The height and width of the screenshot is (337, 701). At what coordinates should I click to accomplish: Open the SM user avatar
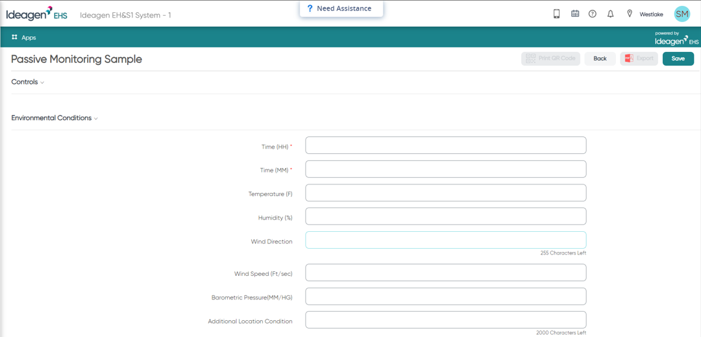click(682, 14)
